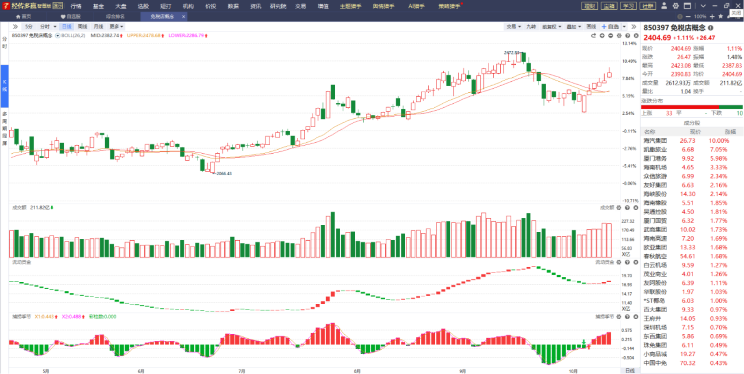The height and width of the screenshot is (374, 744).
Task: Switch chart to 日线 daily period
Action: coord(66,26)
